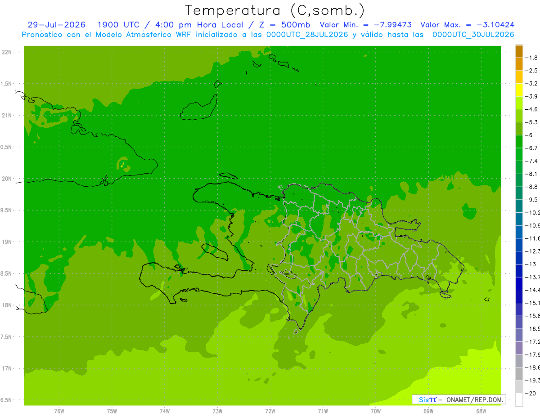Click the "ONAMET/REP.DOM." credit label
The height and width of the screenshot is (417, 540).
[475, 399]
